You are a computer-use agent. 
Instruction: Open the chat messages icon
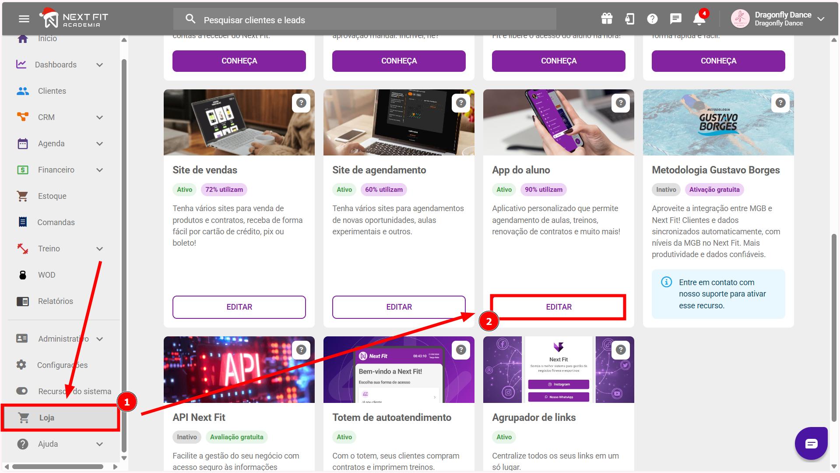pyautogui.click(x=675, y=19)
